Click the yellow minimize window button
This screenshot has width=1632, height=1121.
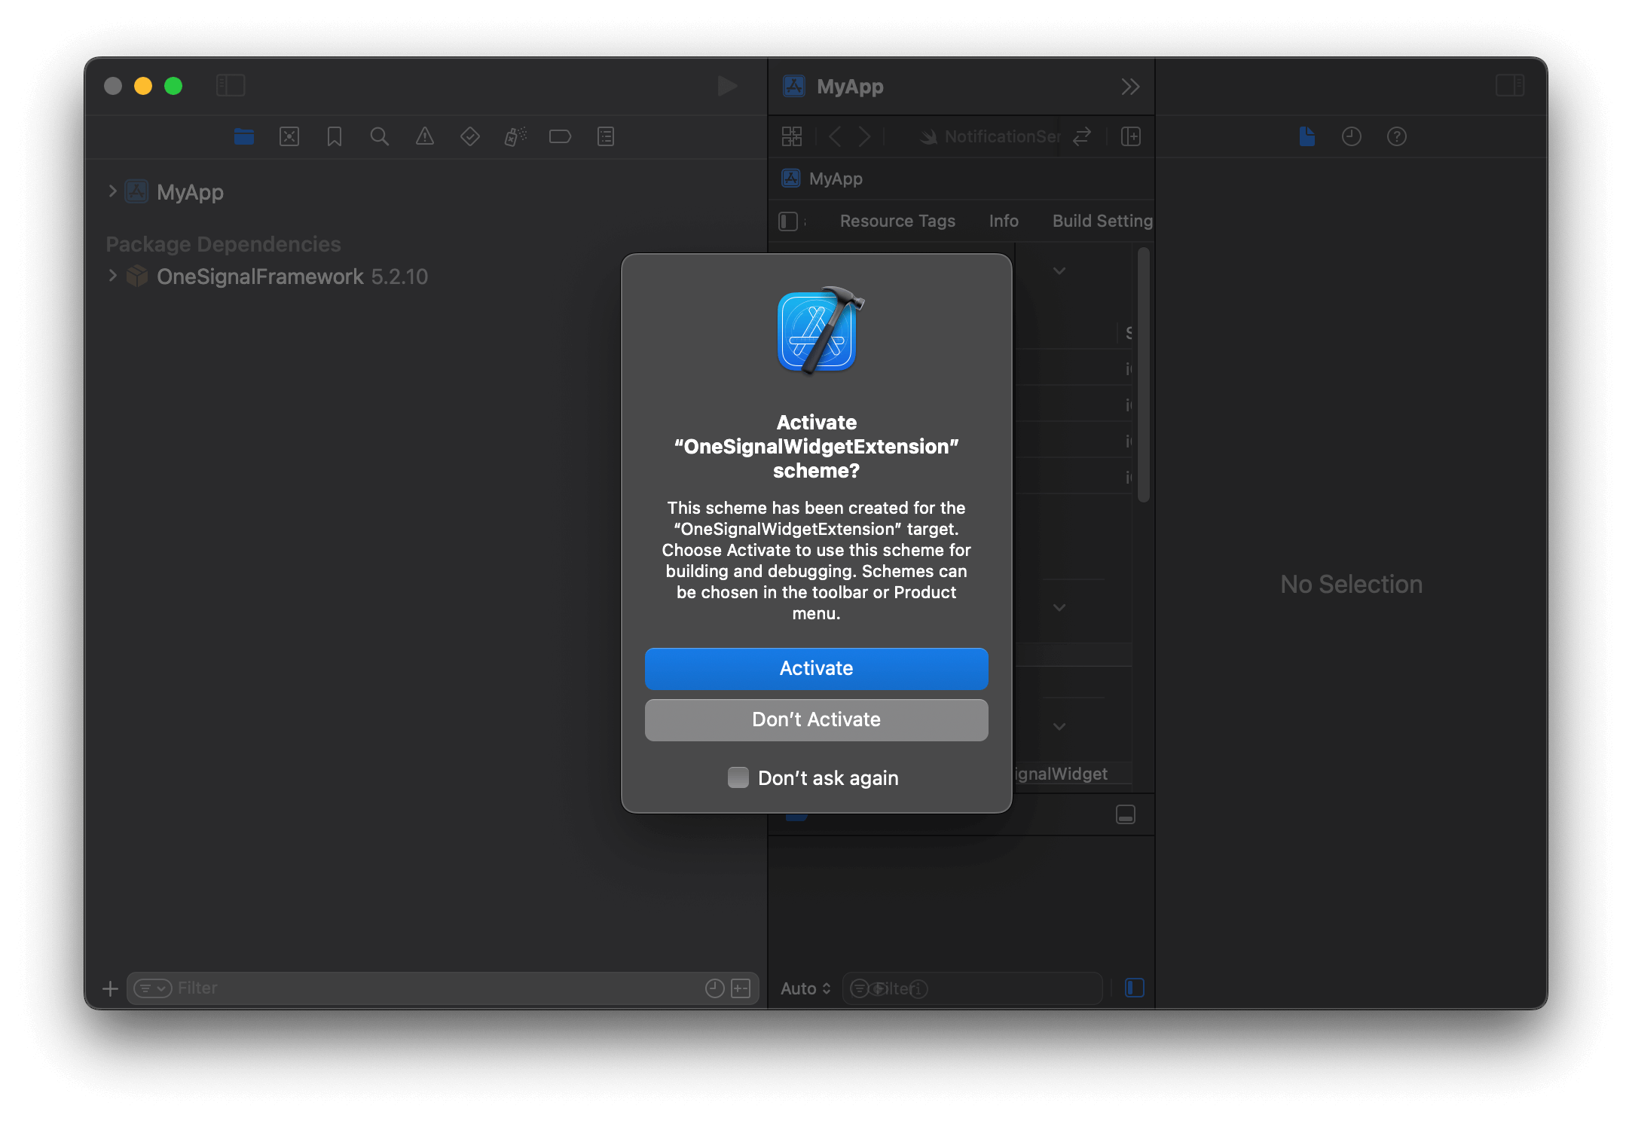coord(143,86)
